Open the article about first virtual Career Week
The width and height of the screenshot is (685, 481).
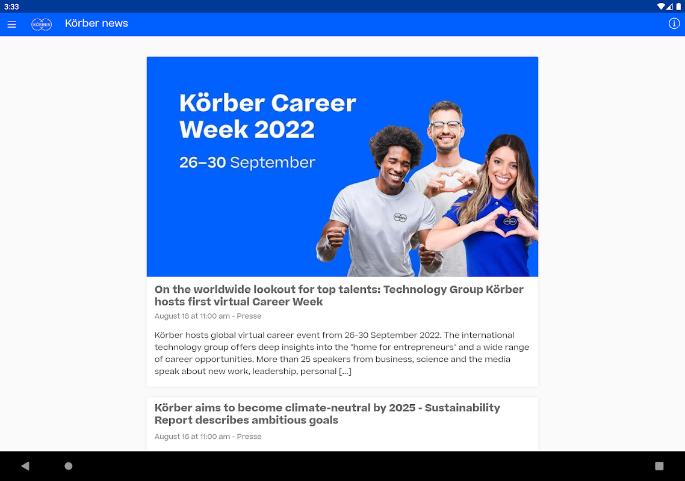click(x=339, y=295)
